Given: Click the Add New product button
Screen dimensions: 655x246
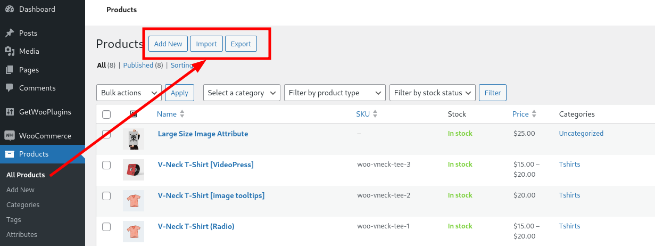Looking at the screenshot, I should coord(168,44).
